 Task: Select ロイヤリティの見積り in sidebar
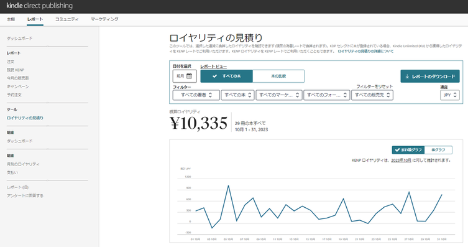[x=25, y=118]
